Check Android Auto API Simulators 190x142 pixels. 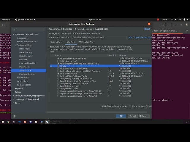tap(58, 69)
